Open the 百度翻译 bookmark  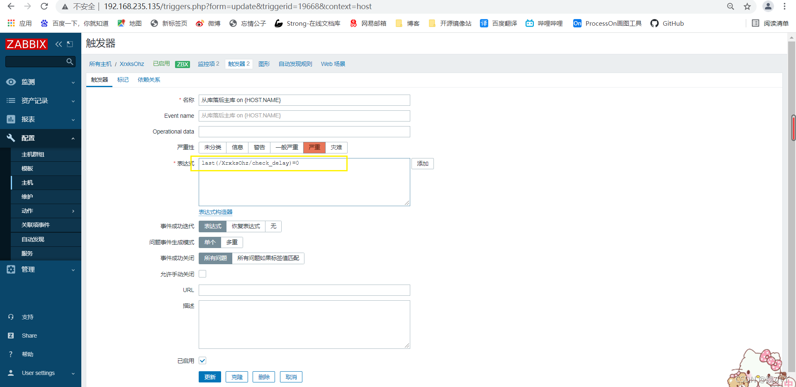(x=499, y=23)
